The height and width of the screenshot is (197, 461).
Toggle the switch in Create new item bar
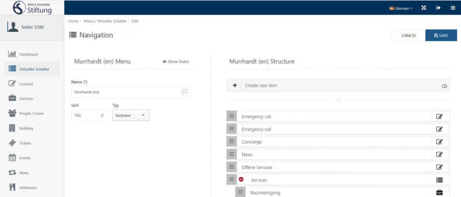click(444, 85)
